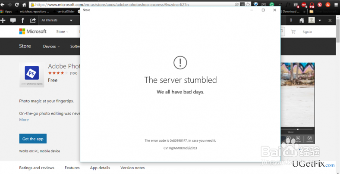Switch to the Ratings and reviews tab
The image size is (340, 174).
[x=37, y=168]
